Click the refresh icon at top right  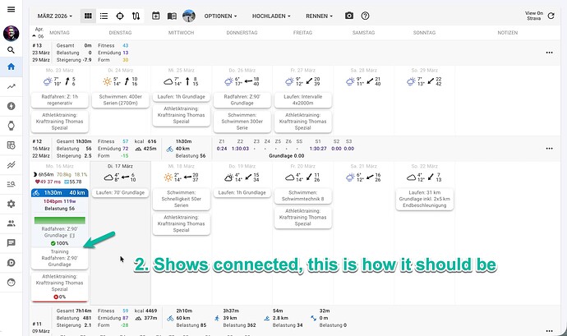[x=550, y=16]
